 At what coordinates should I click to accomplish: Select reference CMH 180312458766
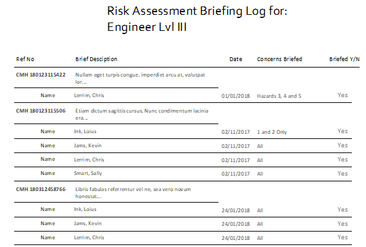tap(41, 189)
